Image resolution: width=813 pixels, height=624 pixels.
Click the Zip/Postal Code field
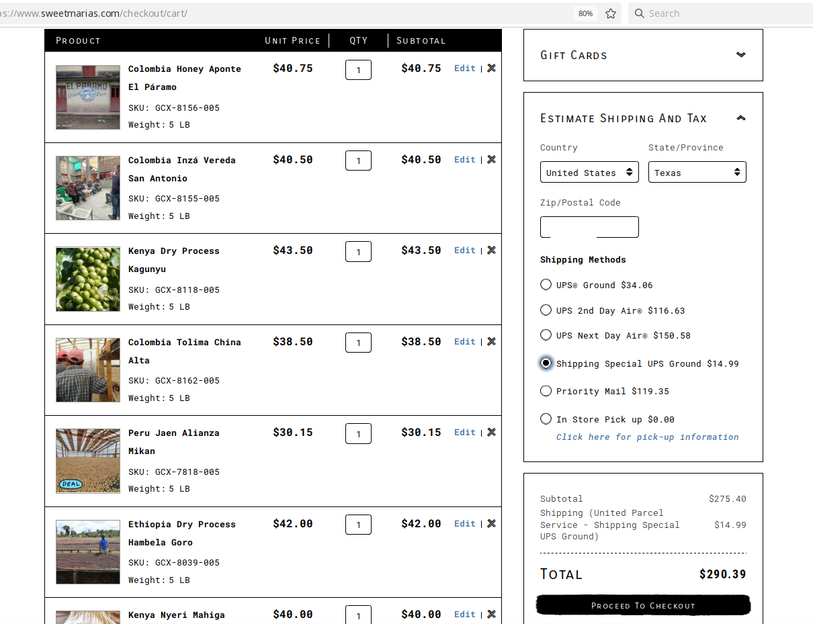pyautogui.click(x=589, y=227)
